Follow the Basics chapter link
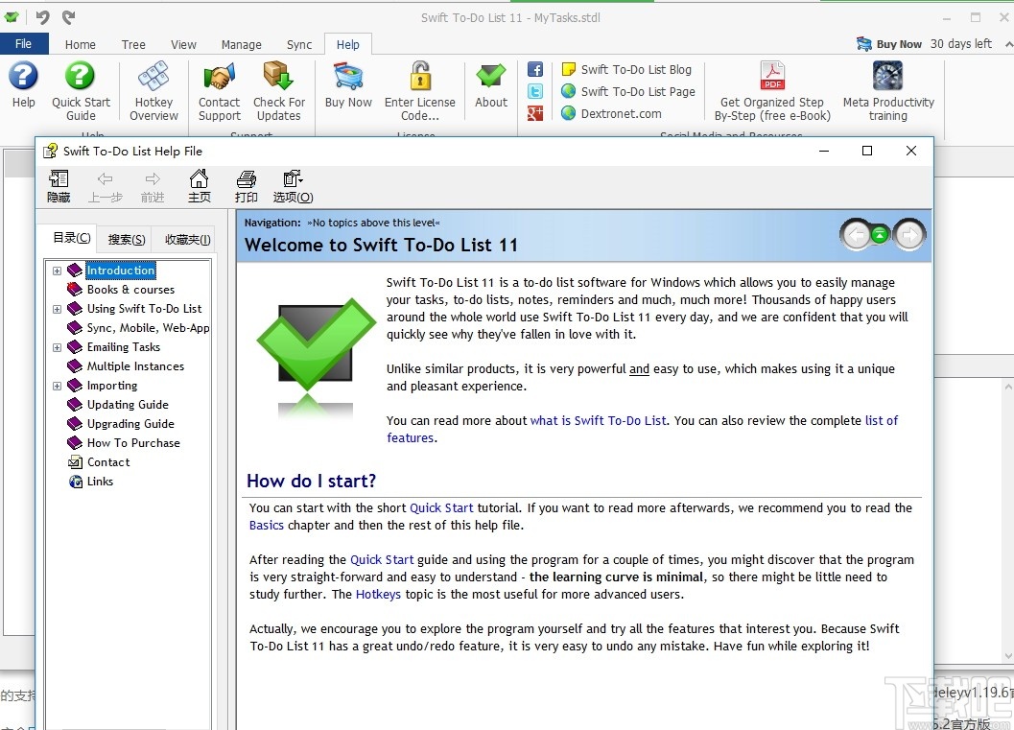 267,525
